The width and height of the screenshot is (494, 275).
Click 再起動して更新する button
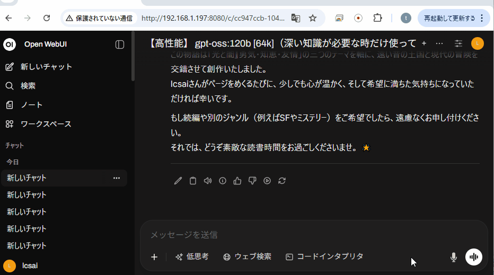(x=449, y=18)
